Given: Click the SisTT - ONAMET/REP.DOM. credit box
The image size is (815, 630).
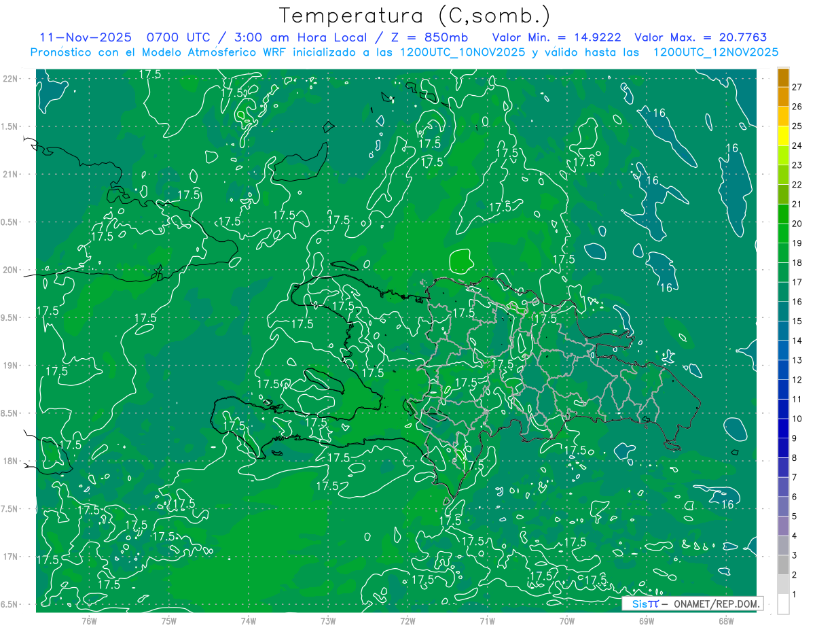Looking at the screenshot, I should point(693,603).
